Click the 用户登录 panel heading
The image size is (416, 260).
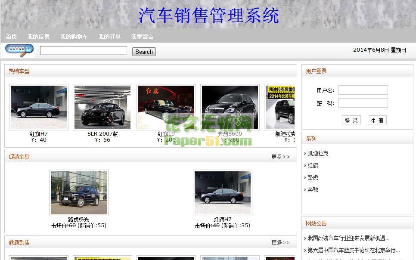click(316, 71)
